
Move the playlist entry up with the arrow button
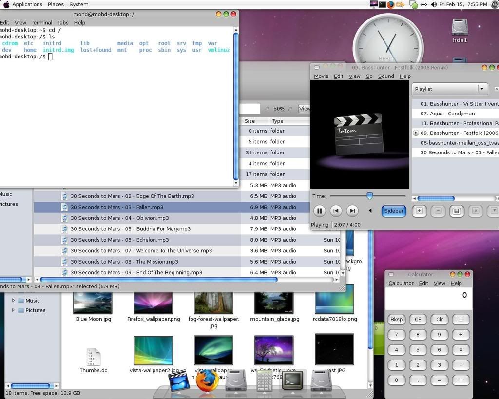click(476, 211)
